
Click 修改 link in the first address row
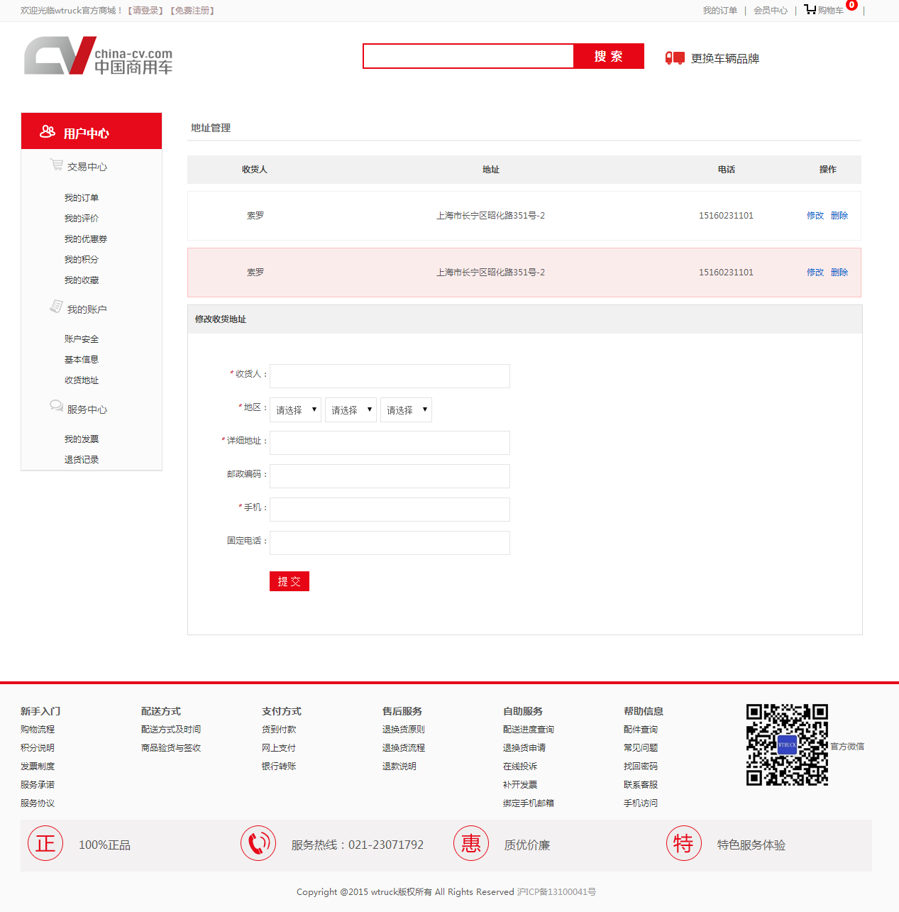click(815, 216)
